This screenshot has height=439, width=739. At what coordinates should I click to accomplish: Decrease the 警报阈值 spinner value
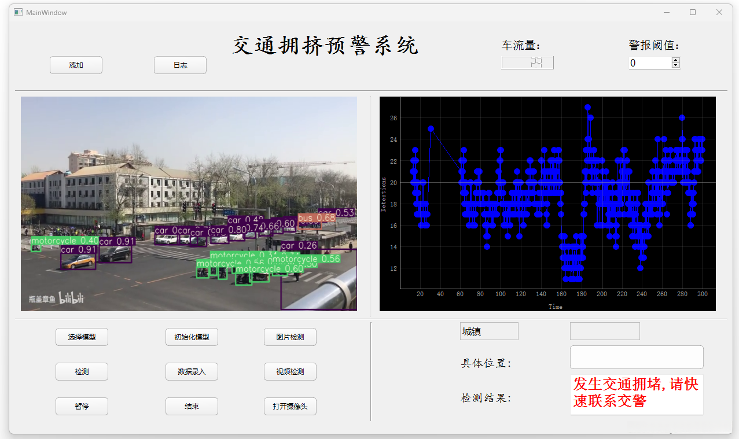coord(675,65)
